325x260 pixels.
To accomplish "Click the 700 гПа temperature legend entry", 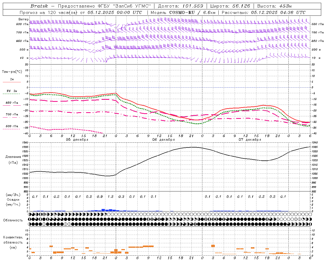I will (x=12, y=115).
